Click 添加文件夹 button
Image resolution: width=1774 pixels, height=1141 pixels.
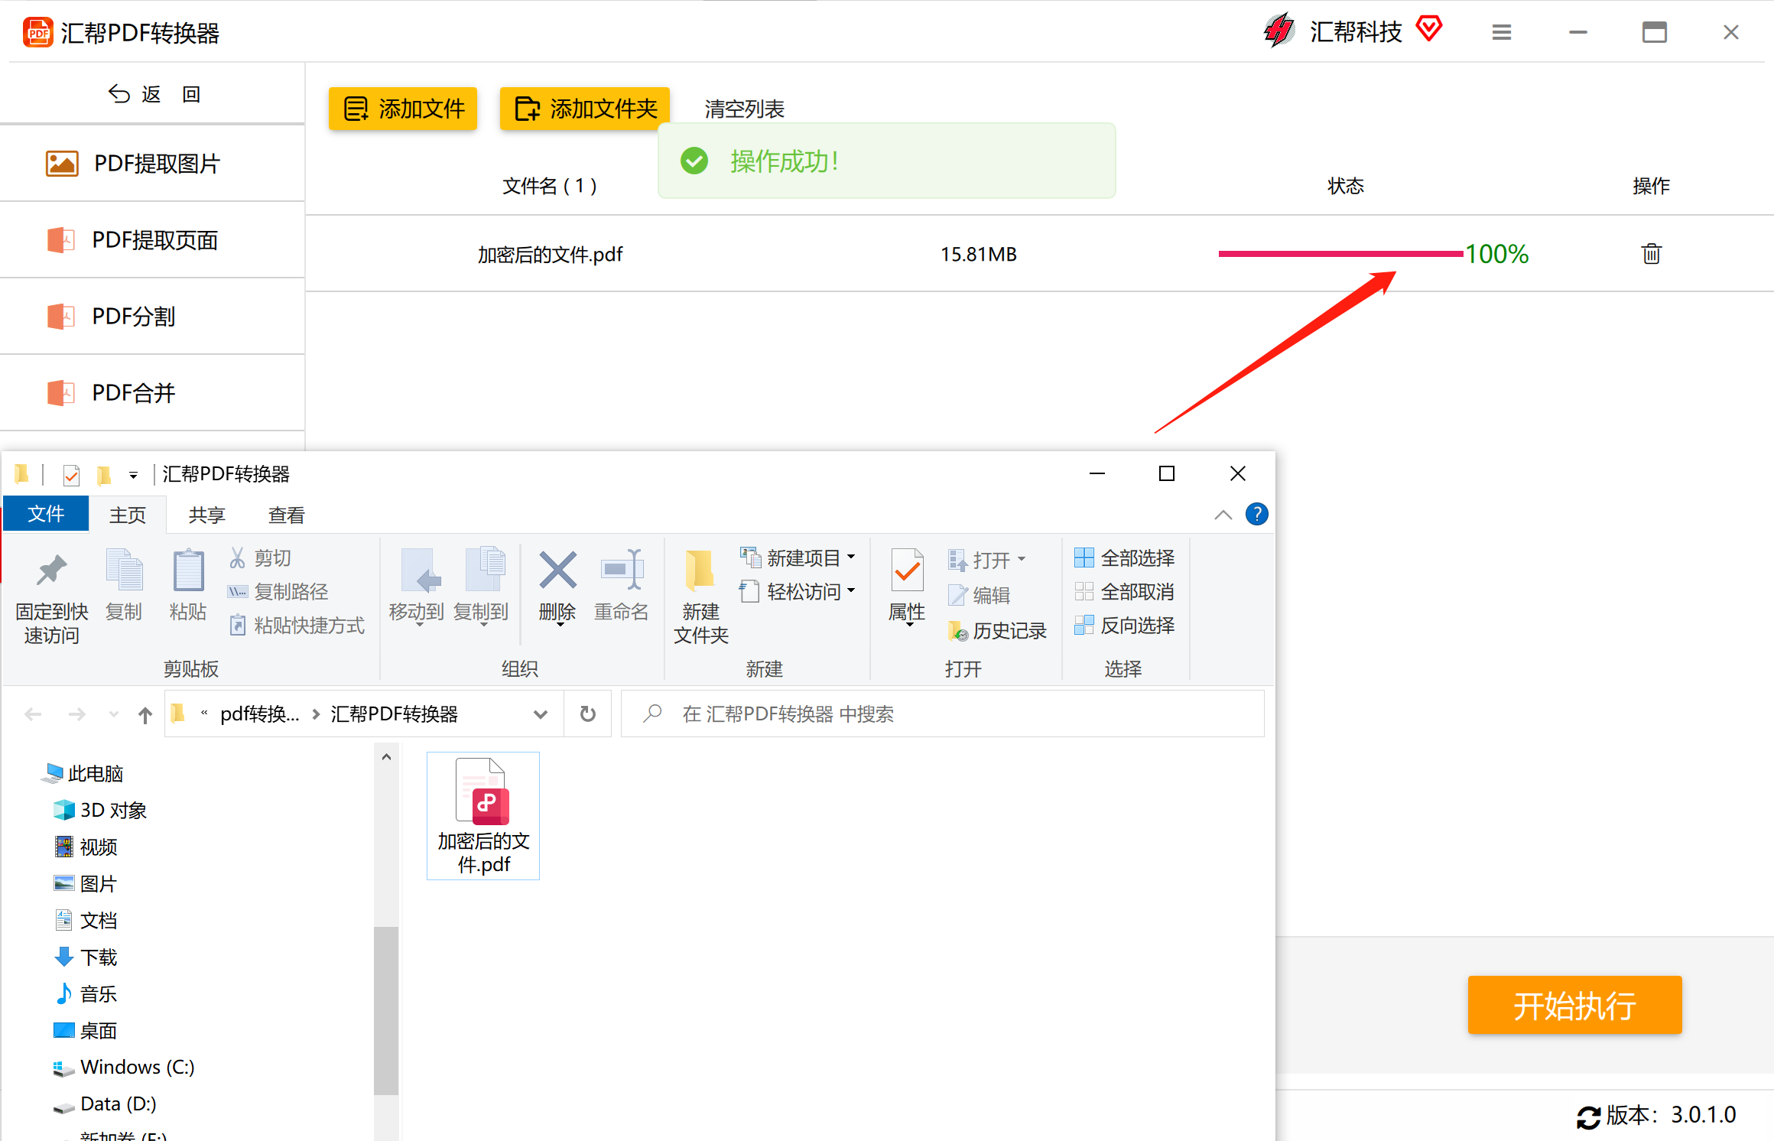(585, 109)
